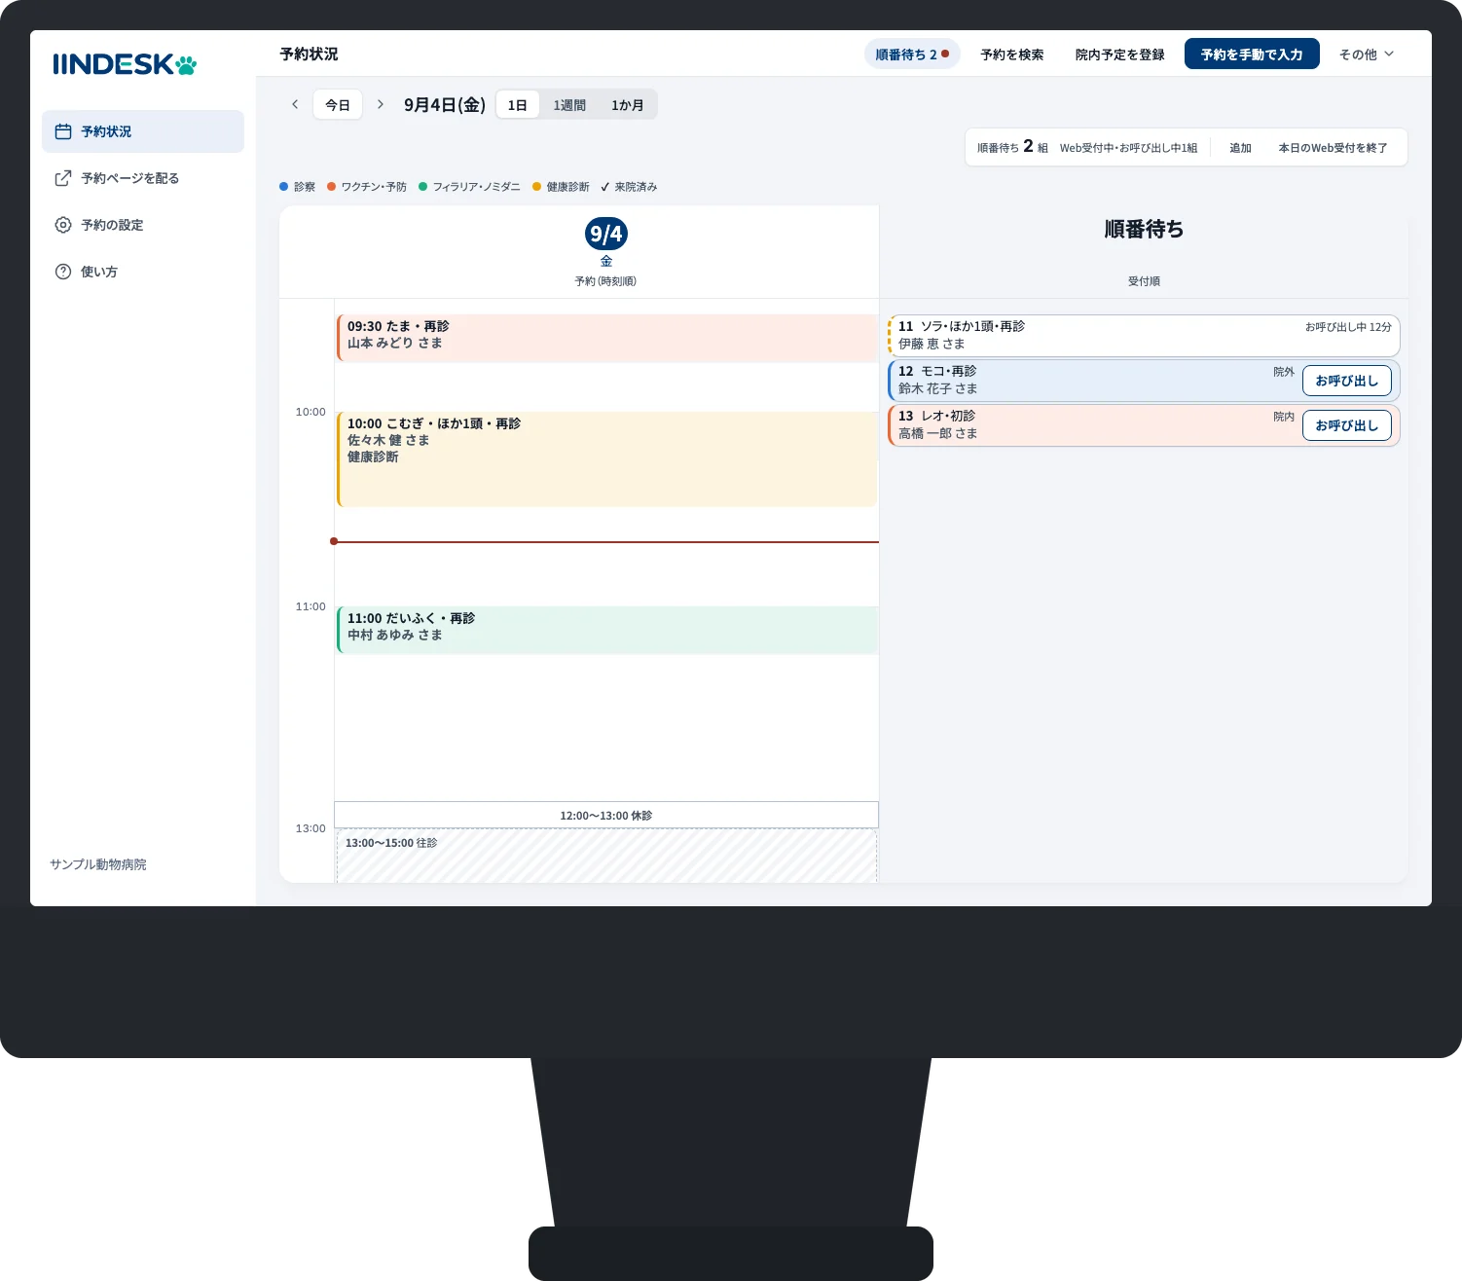Click the 予約 (時刻順) label
Viewport: 1462px width, 1281px height.
pyautogui.click(x=605, y=281)
